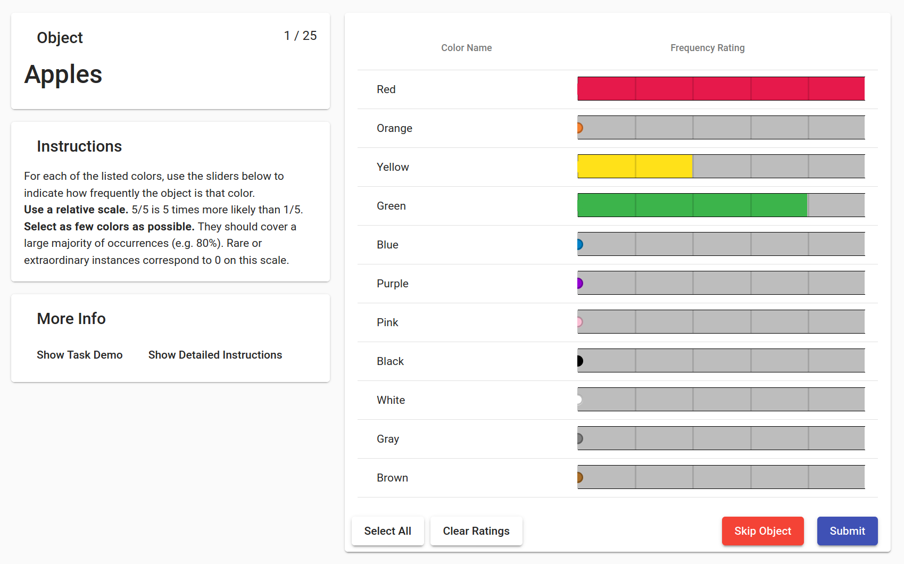
Task: Click the Frequency Rating column header
Action: (x=707, y=48)
